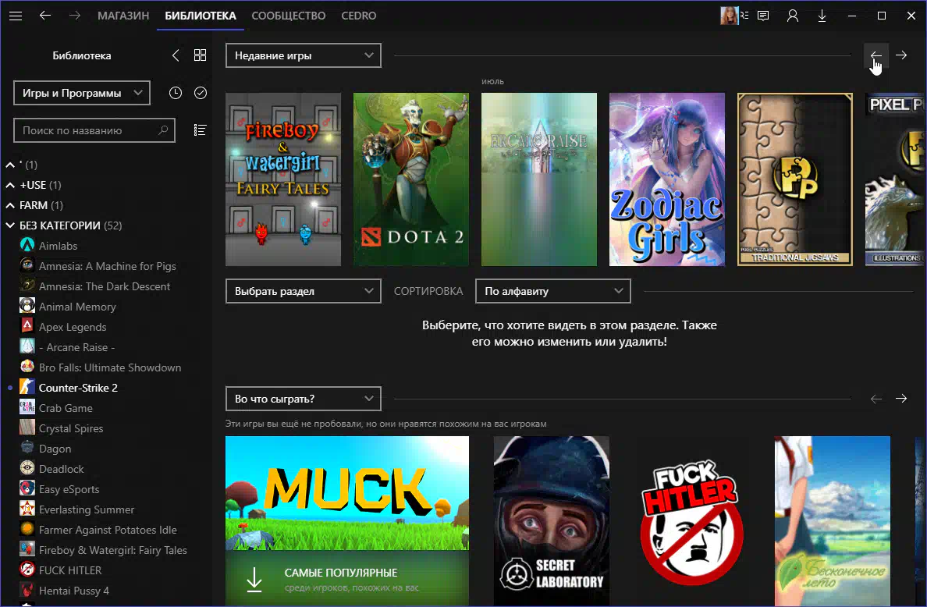Open the account person icon
927x607 pixels.
pyautogui.click(x=793, y=16)
